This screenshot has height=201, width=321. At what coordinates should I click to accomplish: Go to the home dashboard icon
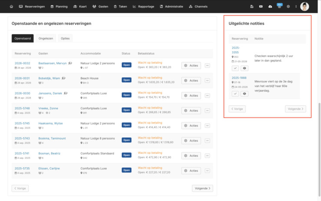click(x=11, y=6)
